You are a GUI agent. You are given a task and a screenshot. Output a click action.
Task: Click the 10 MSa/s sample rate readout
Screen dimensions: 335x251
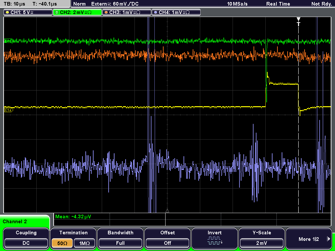tap(237, 4)
